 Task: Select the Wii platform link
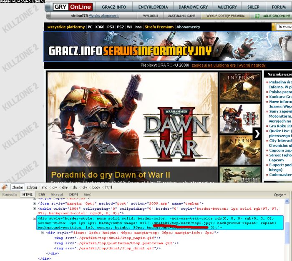[129, 27]
